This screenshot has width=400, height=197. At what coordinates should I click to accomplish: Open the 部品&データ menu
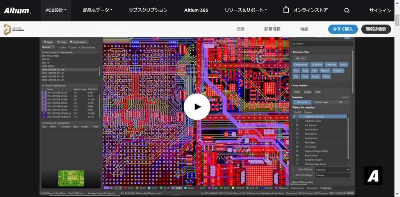[x=97, y=11]
